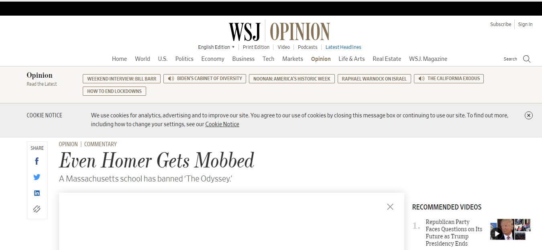
Task: Open the Life & Arts section
Action: click(x=352, y=59)
